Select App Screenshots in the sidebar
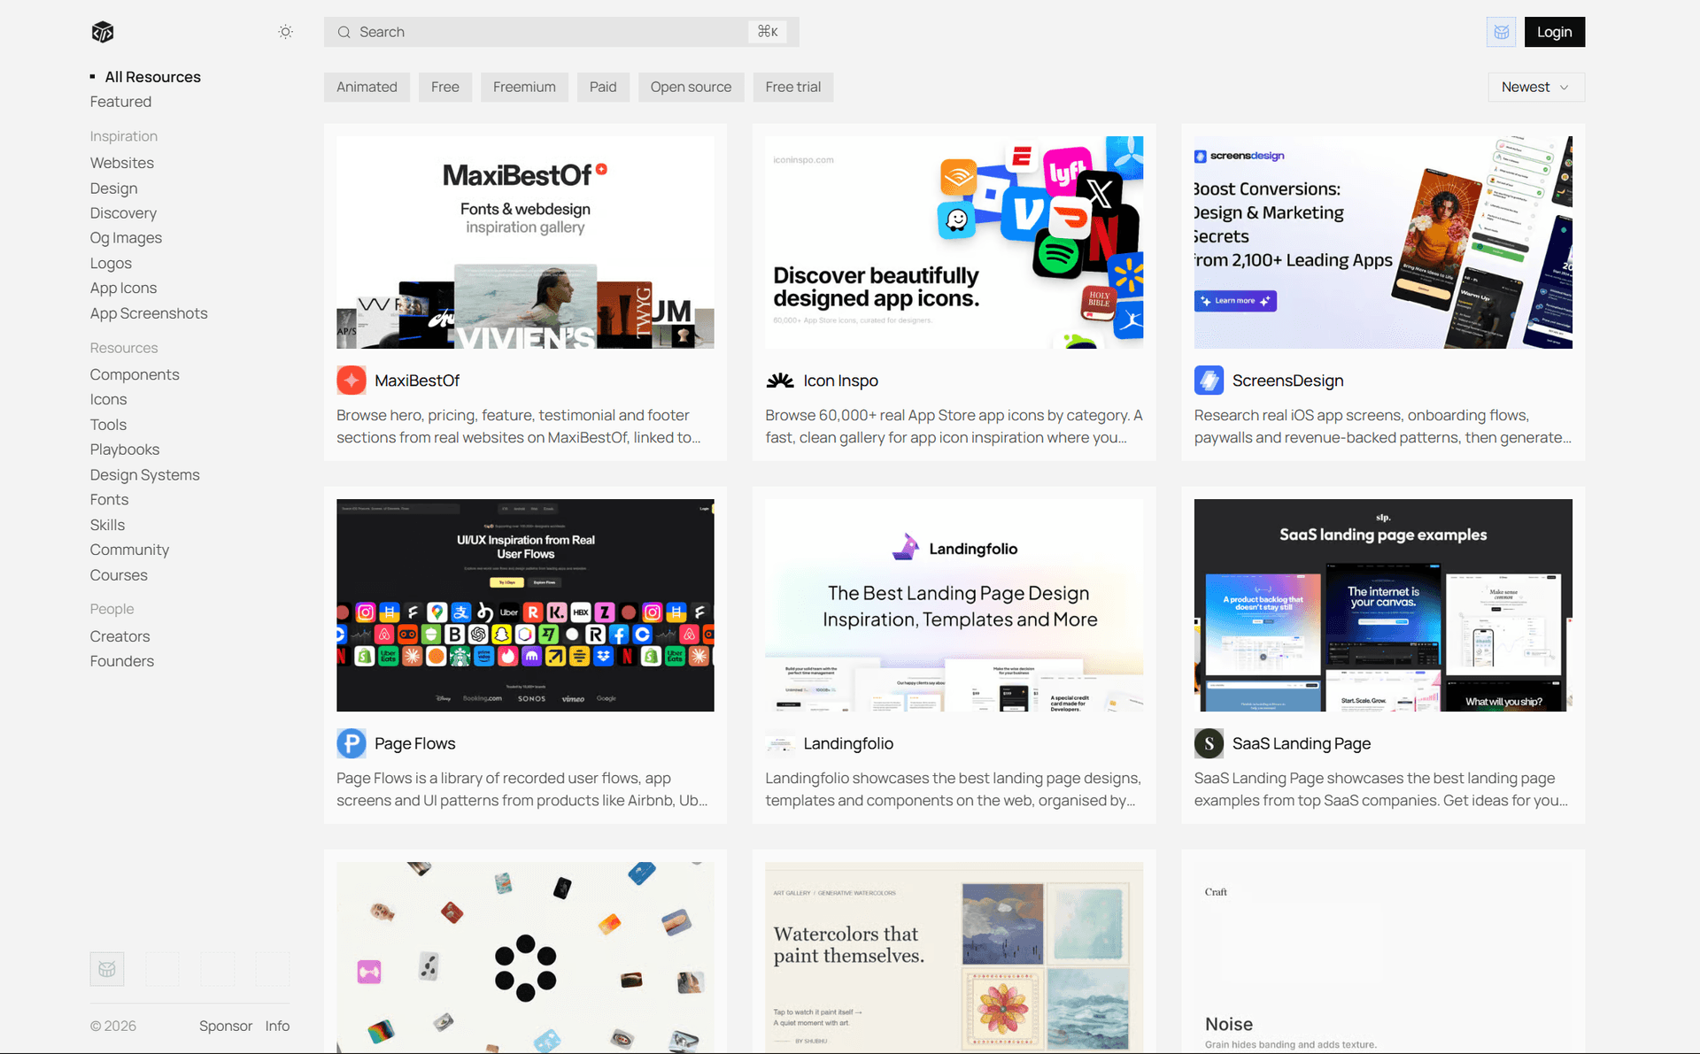The image size is (1700, 1054). [149, 313]
